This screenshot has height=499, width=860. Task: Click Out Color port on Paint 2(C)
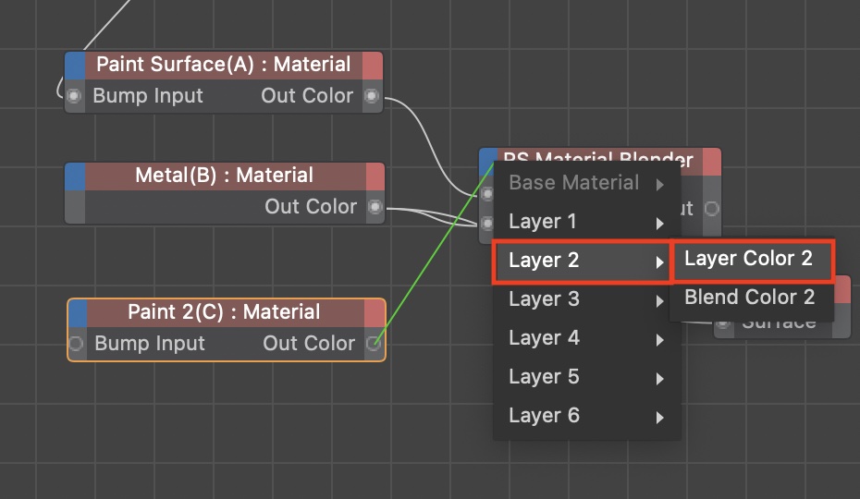[374, 344]
